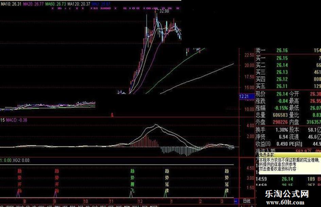The height and width of the screenshot is (207, 321).
Task: Click the 免责条款 disclaimer tooltip heading
Action: [x=267, y=155]
